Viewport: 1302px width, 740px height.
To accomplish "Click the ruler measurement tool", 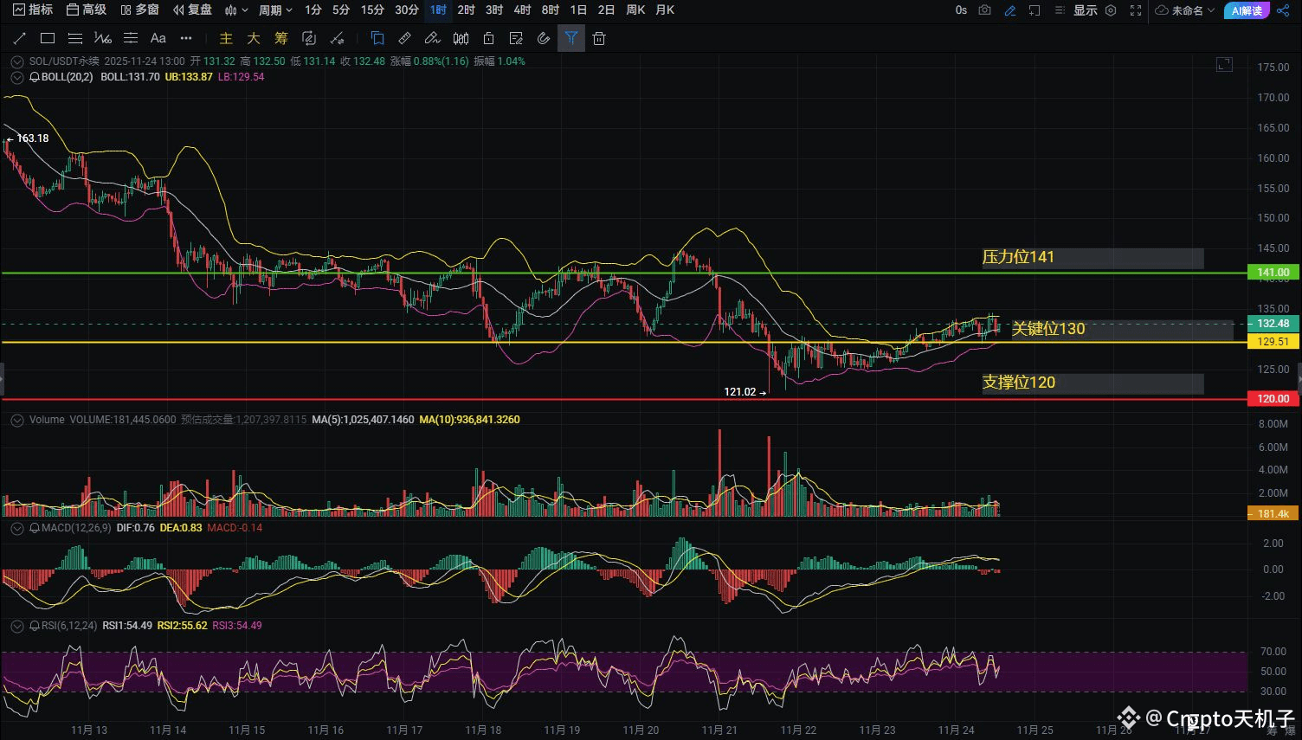I will pyautogui.click(x=404, y=38).
